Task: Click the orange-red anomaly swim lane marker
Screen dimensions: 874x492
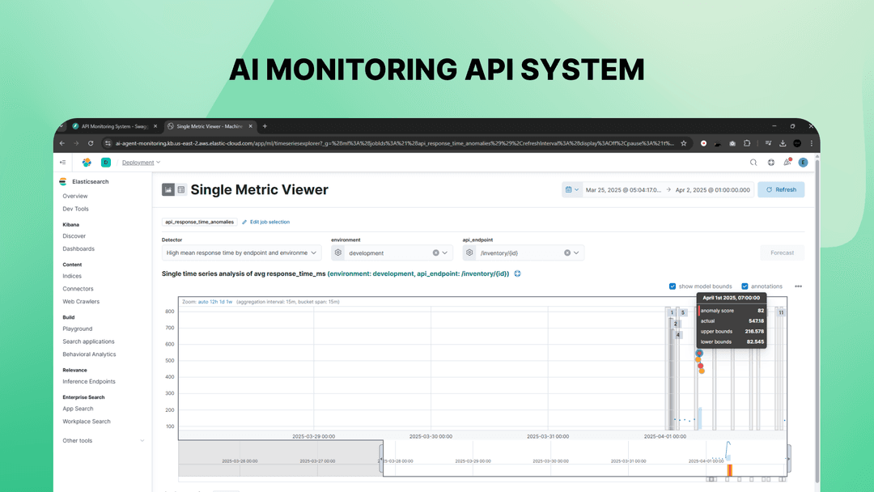Action: pos(729,470)
